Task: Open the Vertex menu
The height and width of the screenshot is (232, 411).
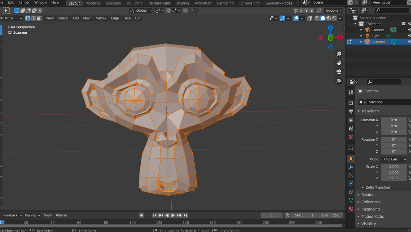Action: (x=101, y=18)
